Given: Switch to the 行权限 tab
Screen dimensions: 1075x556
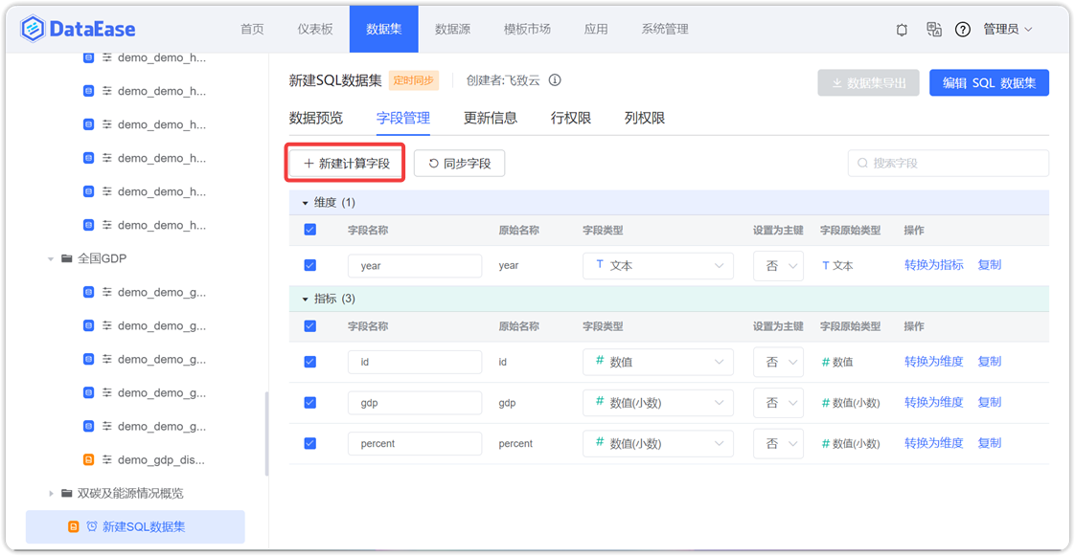Looking at the screenshot, I should [x=571, y=118].
